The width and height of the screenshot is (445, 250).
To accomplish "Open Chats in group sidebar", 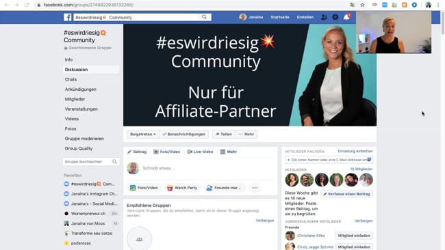I will click(71, 79).
